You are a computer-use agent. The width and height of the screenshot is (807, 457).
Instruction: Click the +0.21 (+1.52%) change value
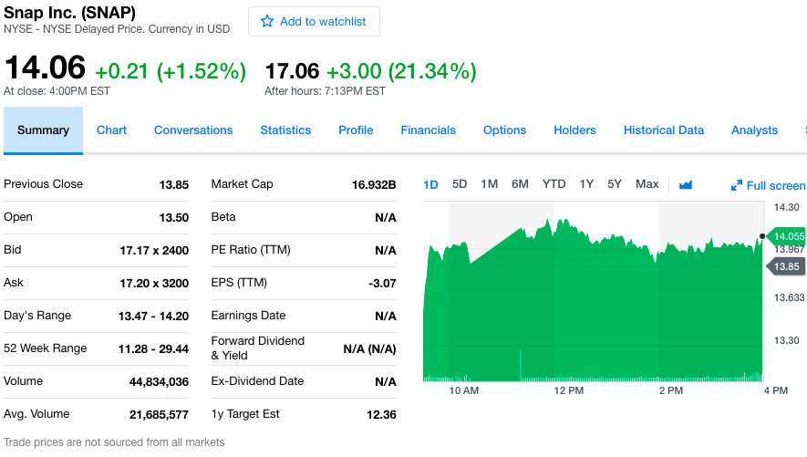coord(171,71)
